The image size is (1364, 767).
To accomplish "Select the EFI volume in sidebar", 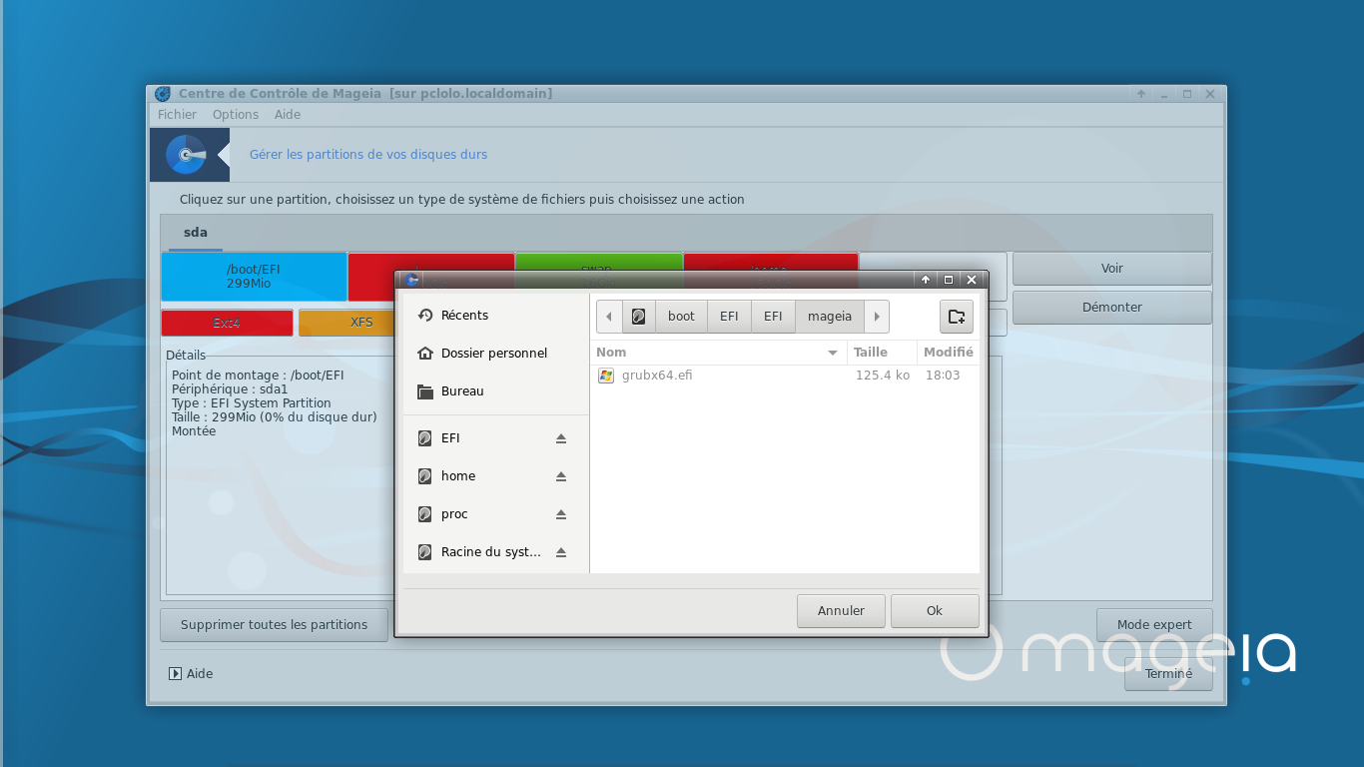I will click(494, 437).
